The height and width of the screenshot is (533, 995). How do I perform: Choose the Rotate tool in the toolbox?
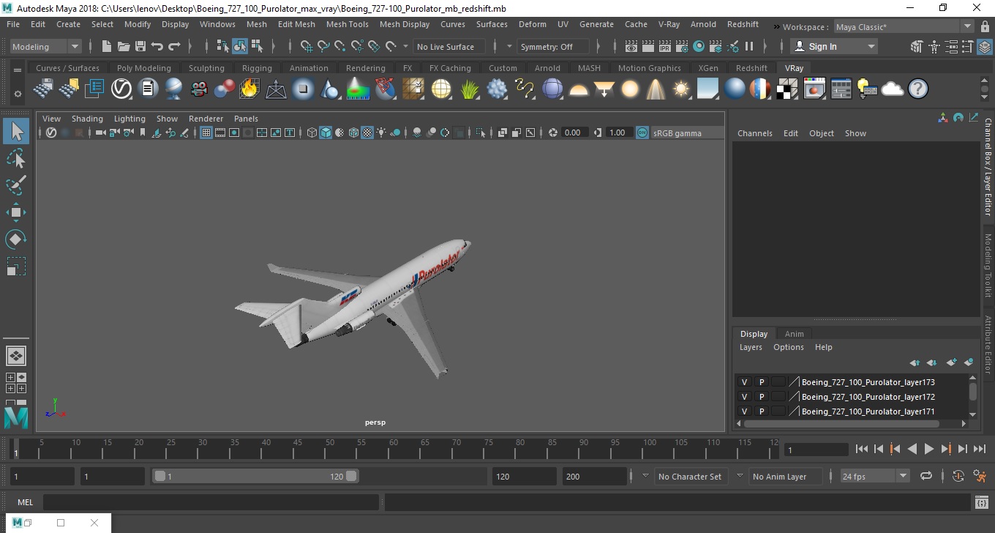(x=16, y=239)
